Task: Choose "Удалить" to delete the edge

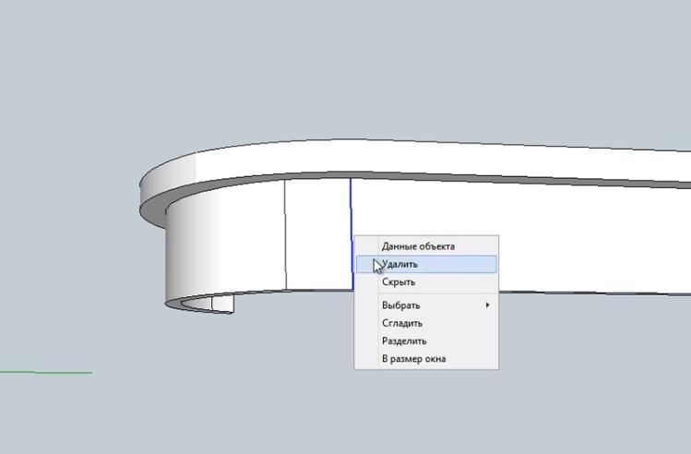Action: [399, 265]
